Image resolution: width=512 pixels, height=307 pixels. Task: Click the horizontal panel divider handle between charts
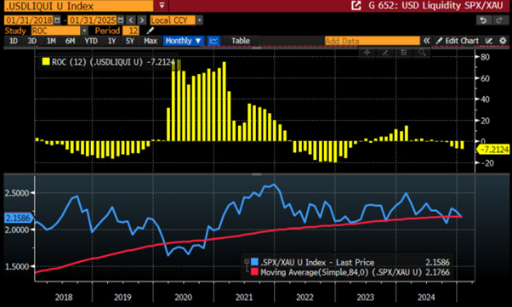256,174
